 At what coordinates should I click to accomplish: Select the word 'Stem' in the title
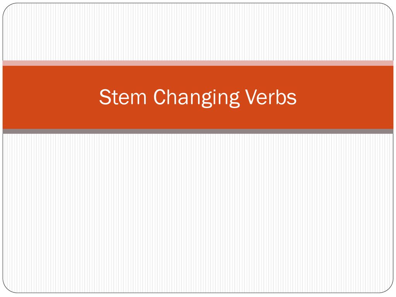pos(123,97)
